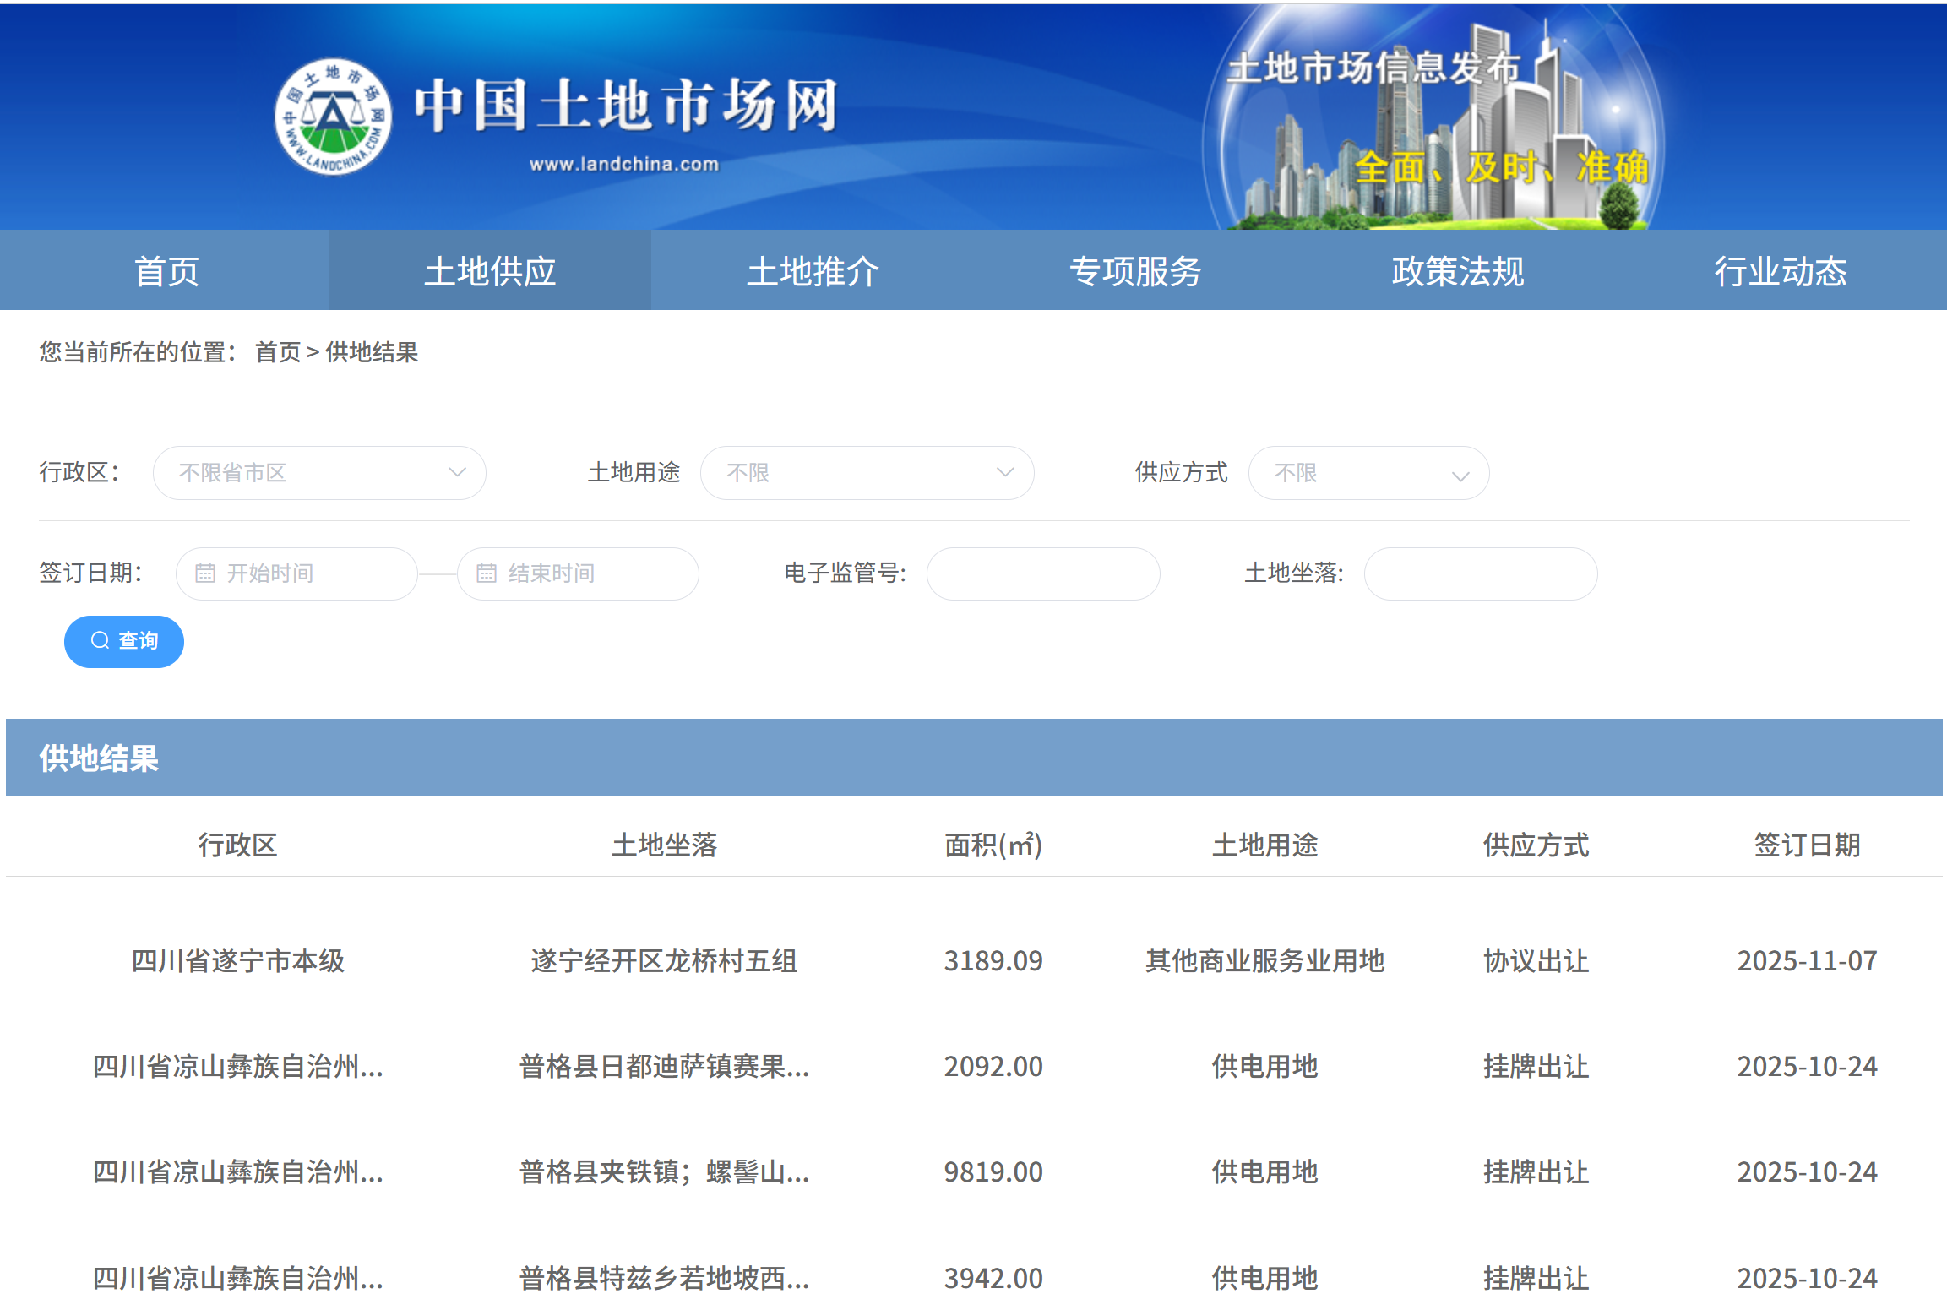Screen dimensions: 1947x1310
Task: Click calendar icon in 开始时间 field
Action: pos(205,573)
